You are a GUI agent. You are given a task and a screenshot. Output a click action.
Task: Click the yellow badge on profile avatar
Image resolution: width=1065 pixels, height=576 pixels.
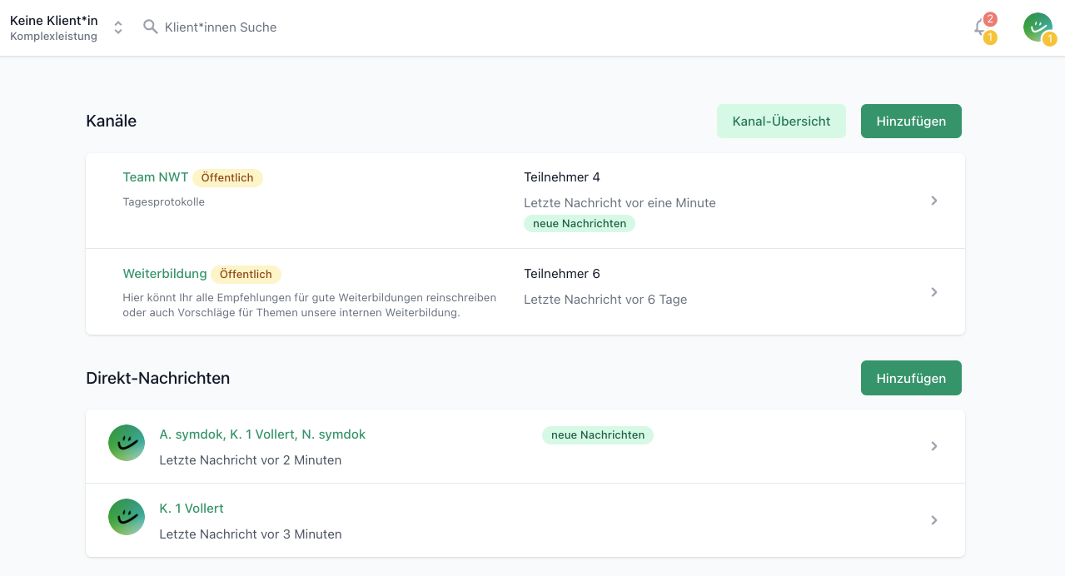click(1050, 38)
